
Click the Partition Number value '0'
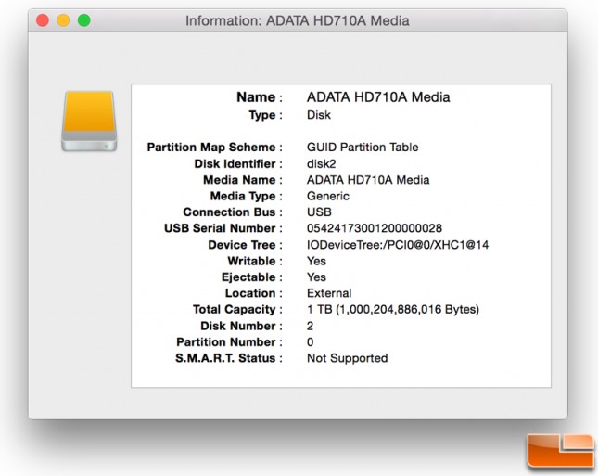[x=310, y=342]
